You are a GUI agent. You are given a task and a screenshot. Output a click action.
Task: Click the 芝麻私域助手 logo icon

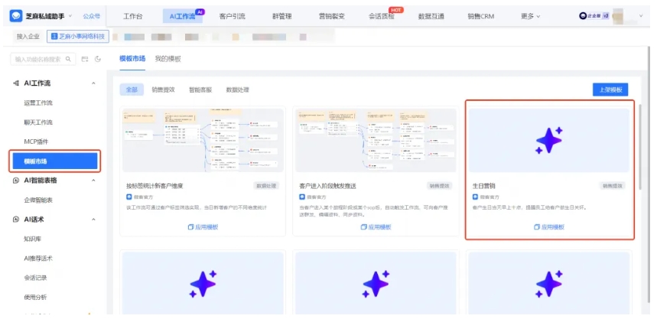pos(16,16)
